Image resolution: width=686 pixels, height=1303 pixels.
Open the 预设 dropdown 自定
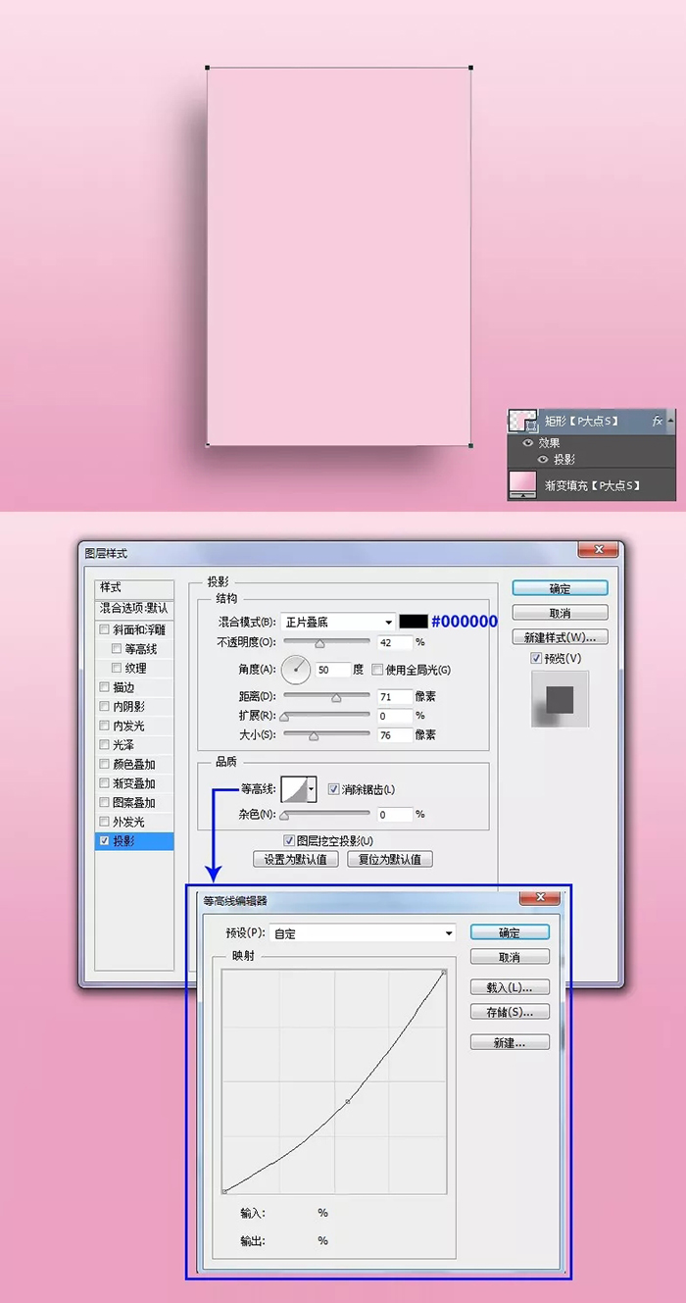364,933
